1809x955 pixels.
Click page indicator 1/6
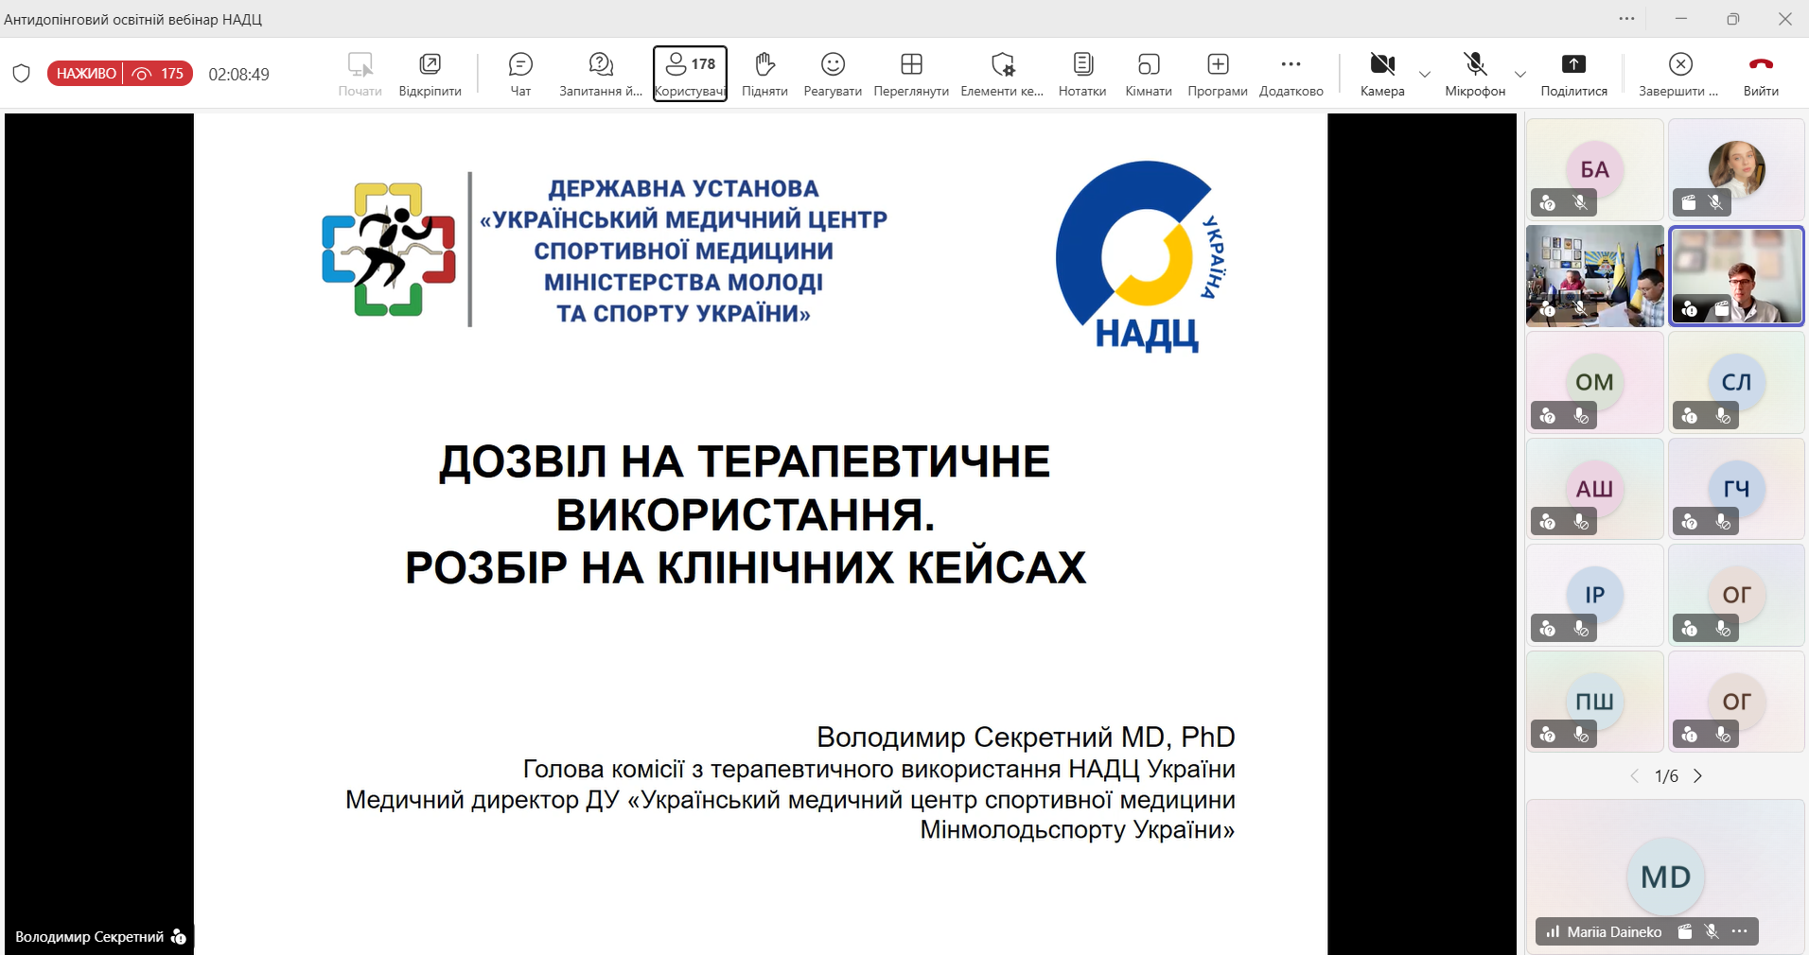click(1666, 776)
